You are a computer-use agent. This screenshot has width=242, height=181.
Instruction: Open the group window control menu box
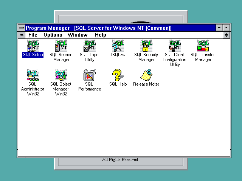[x=22, y=35]
